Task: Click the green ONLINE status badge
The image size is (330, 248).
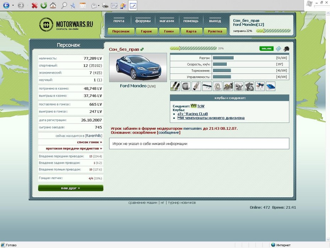Action: [266, 48]
